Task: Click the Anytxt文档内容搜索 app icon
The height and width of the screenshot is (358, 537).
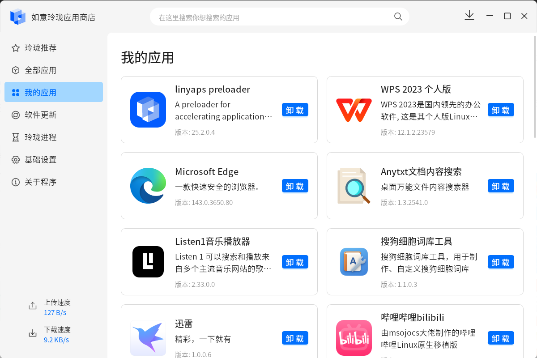Action: [x=354, y=186]
